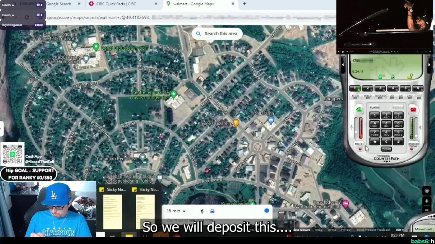Select the Dollarama store pin on map
This screenshot has width=435, height=244.
(x=271, y=120)
